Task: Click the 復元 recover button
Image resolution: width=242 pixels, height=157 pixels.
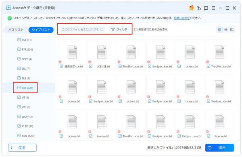Action: point(219,148)
